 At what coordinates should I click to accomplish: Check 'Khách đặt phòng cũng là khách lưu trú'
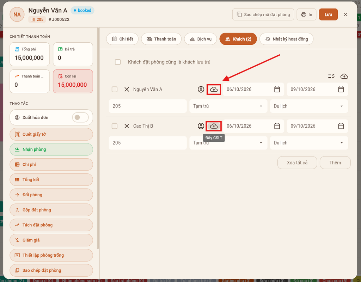click(118, 62)
